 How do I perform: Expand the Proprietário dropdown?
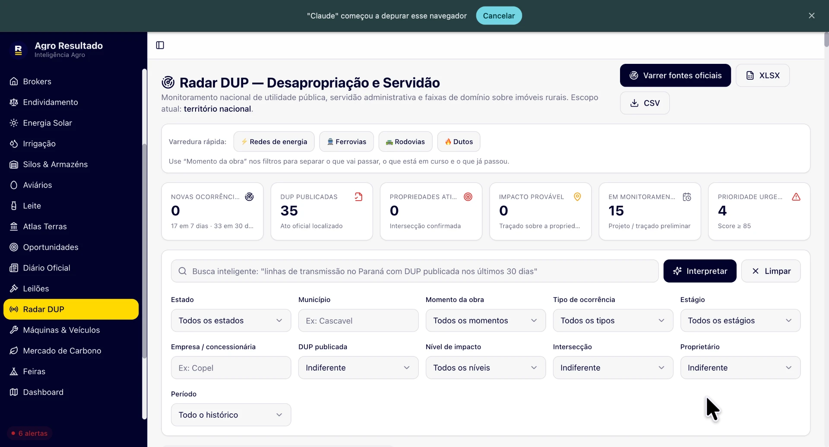[x=740, y=368]
